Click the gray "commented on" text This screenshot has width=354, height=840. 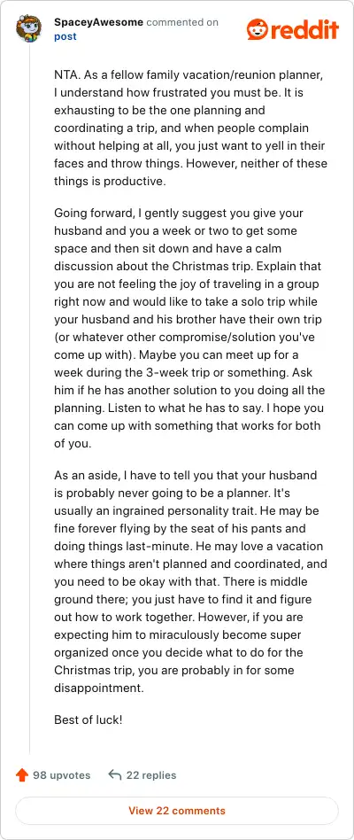pos(182,22)
